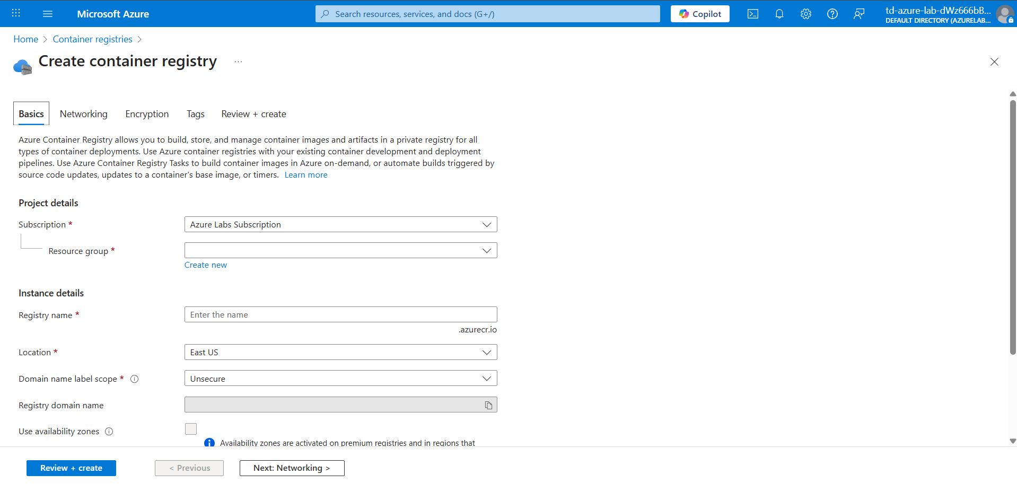Click the copy icon in Registry domain name
Viewport: 1017px width, 492px height.
click(x=488, y=405)
